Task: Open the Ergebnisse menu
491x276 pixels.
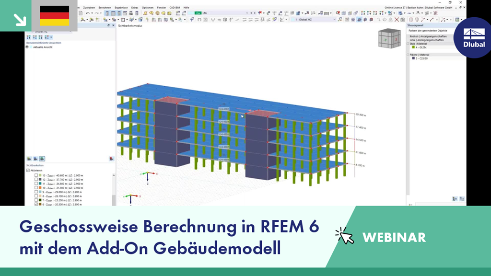Action: 121,8
